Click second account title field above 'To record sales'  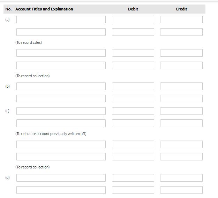click(61, 32)
